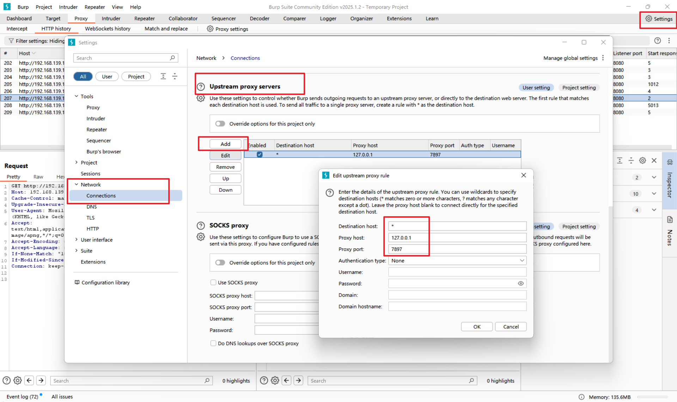Check Do DNS lookups over SOCKS proxy
Screen dimensions: 677x402
pyautogui.click(x=213, y=343)
